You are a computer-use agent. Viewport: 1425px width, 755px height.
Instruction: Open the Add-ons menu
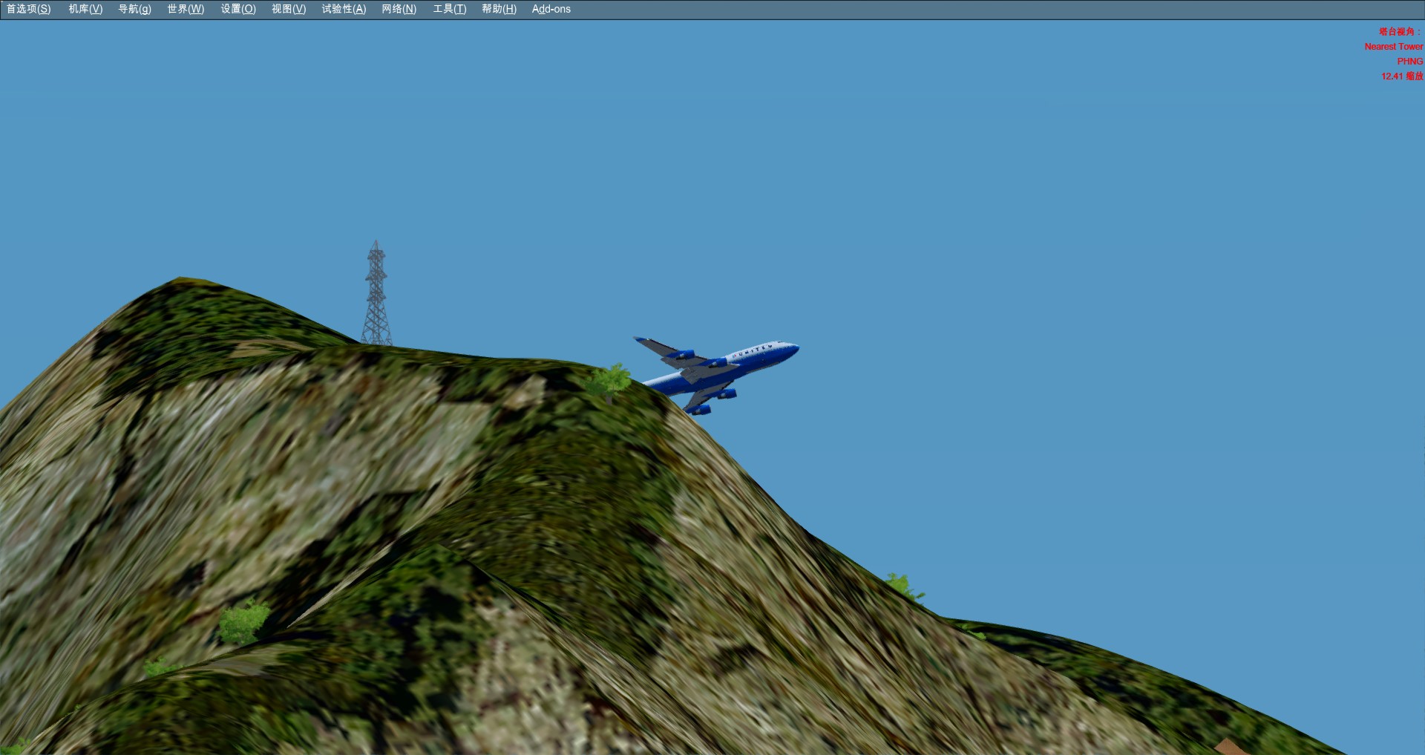[551, 9]
